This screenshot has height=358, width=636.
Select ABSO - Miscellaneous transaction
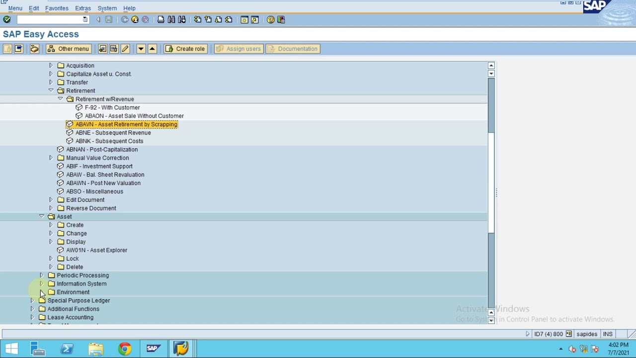(94, 191)
